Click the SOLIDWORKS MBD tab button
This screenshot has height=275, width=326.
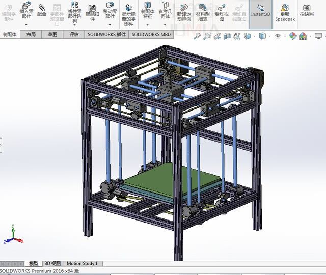pyautogui.click(x=152, y=35)
